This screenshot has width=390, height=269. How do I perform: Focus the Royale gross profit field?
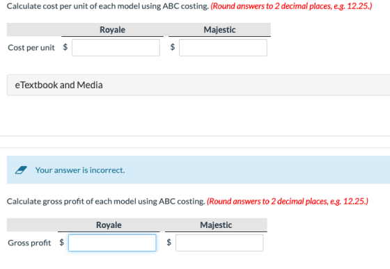pos(112,243)
